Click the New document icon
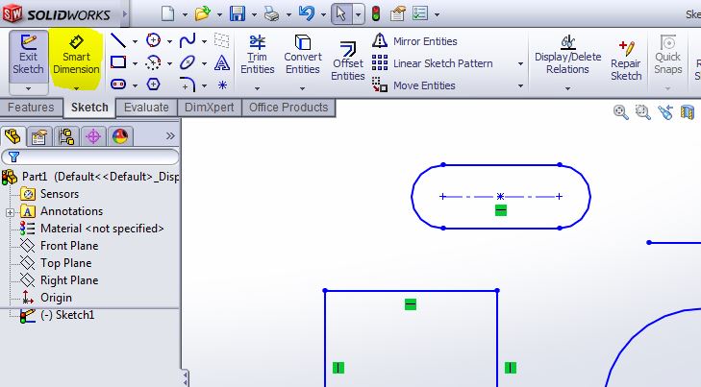701x387 pixels. [x=167, y=13]
